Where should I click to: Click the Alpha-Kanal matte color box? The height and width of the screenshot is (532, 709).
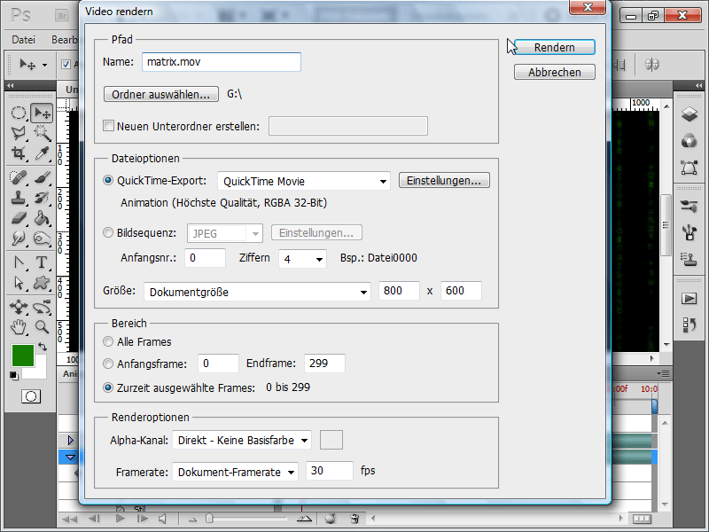coord(331,440)
